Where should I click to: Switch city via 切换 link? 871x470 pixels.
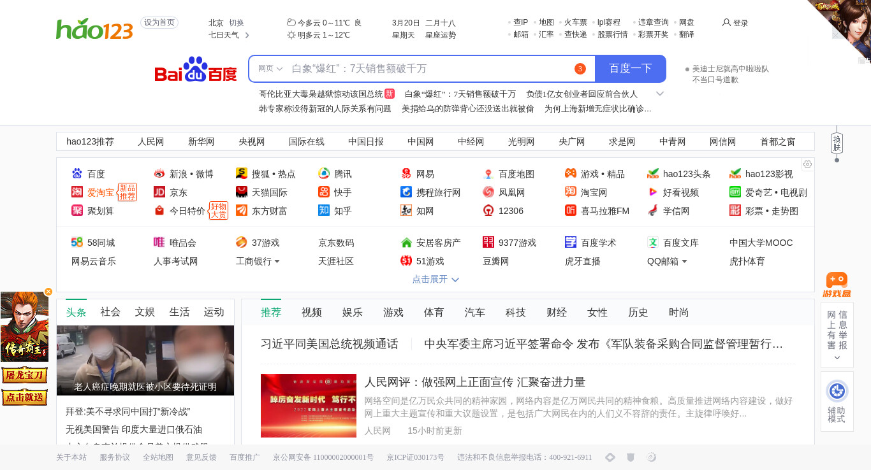click(x=237, y=23)
